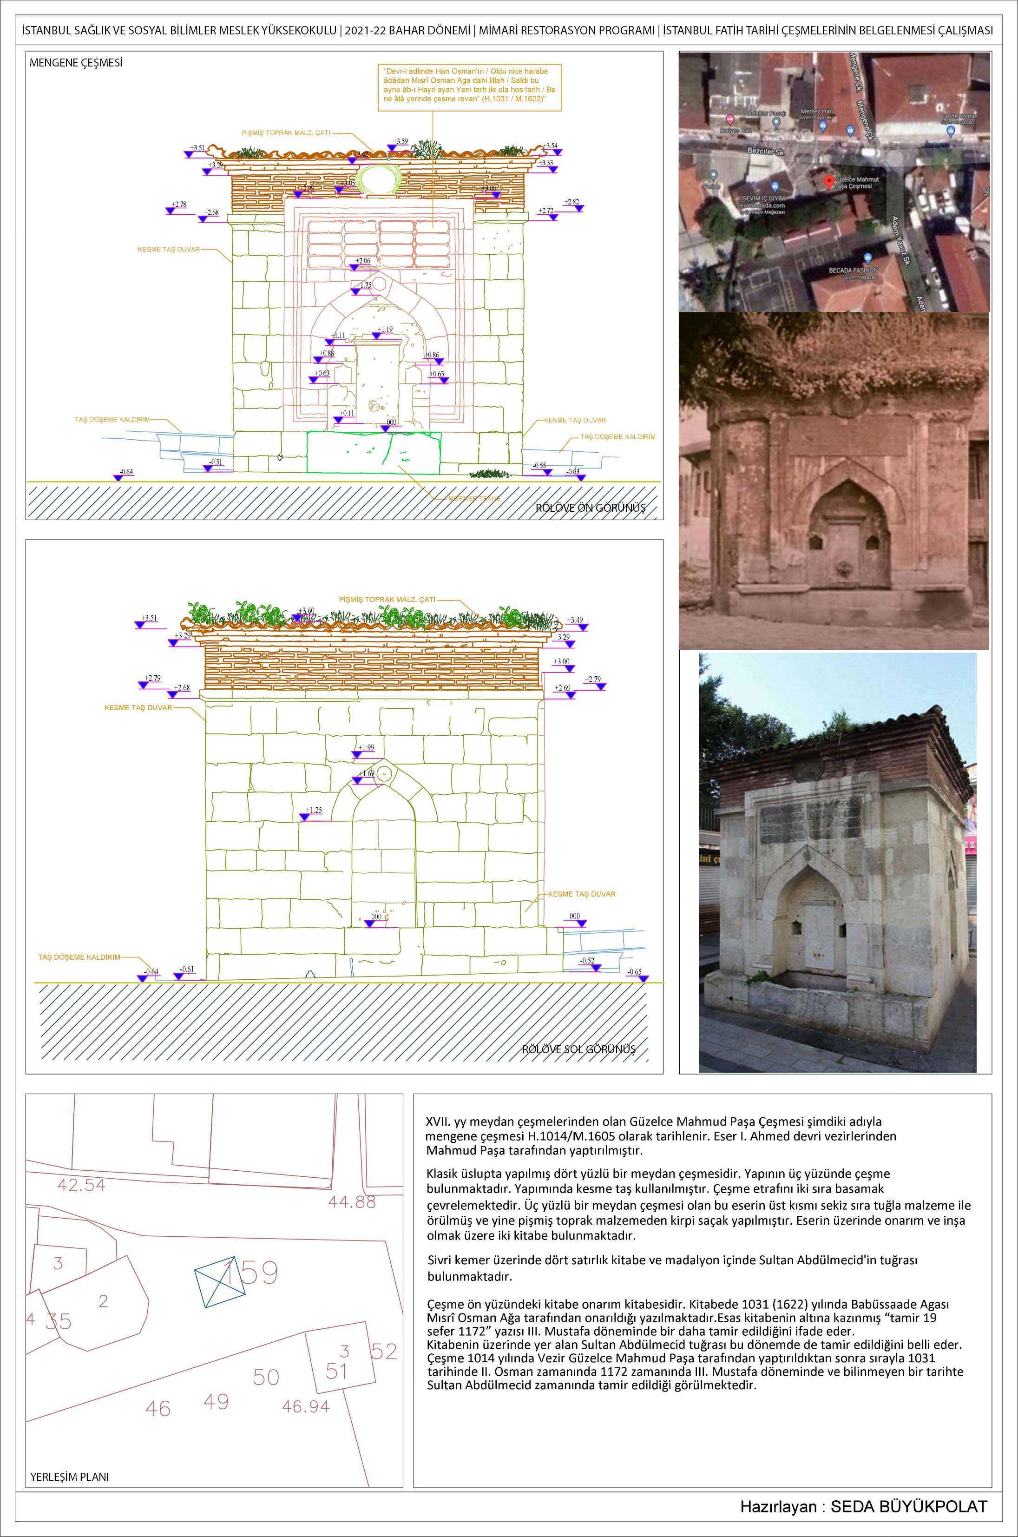Select the paragraph beginning XVII. yy meydan çeşmelerinden
The image size is (1018, 1537).
tap(661, 1136)
